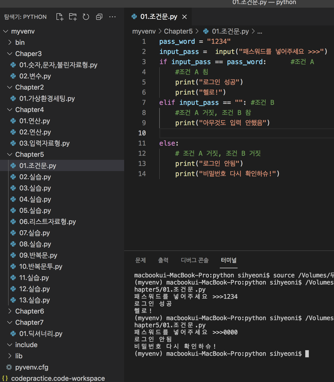Switch to the 문제 panel tab
This screenshot has height=382, width=334.
pyautogui.click(x=140, y=260)
